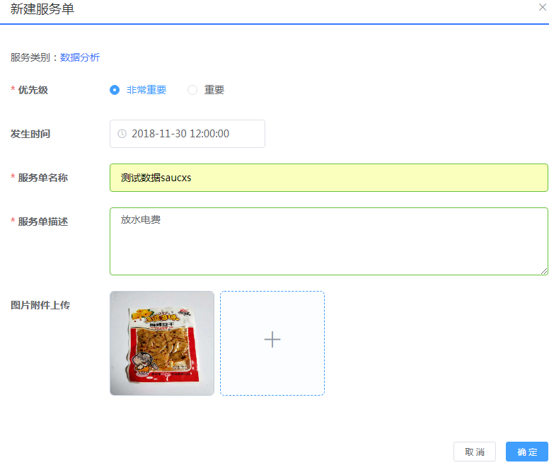Select the 重要 priority radio button
Viewport: 549px width, 470px height.
click(192, 90)
